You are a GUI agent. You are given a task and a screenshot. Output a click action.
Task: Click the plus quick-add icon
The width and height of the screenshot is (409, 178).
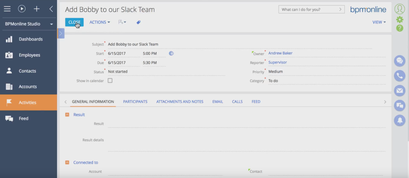[x=36, y=9]
